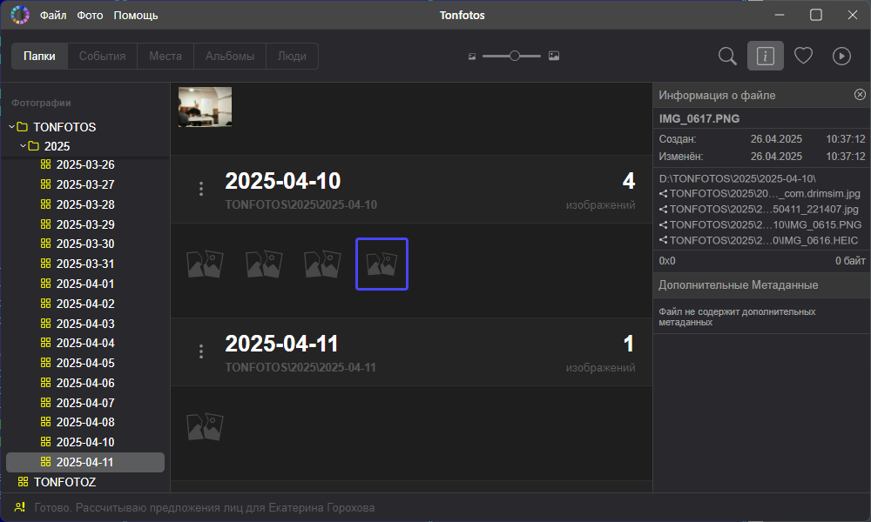Open folder 2025-03-26 in tree
Screen dimensions: 871x522
(85, 164)
